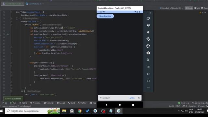Click SnackbarDuration.Indefinite in the code
Screen dimensions: 208x117
[x=57, y=53]
